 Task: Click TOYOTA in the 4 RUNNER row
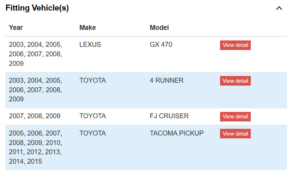[93, 80]
